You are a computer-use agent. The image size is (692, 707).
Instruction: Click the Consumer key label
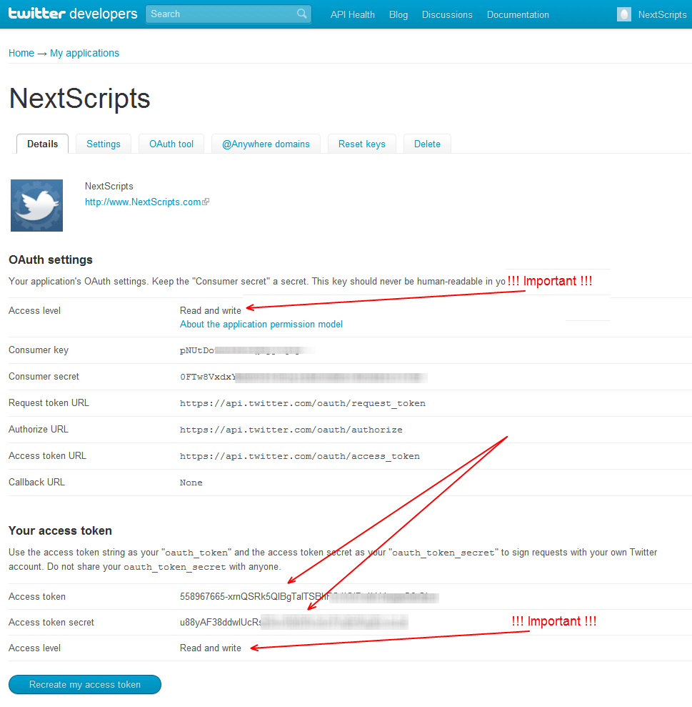[39, 350]
